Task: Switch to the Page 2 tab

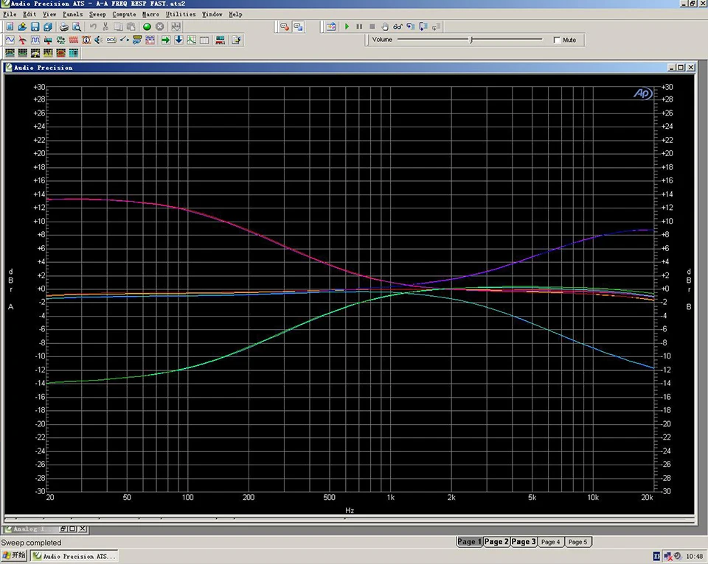Action: coord(496,542)
